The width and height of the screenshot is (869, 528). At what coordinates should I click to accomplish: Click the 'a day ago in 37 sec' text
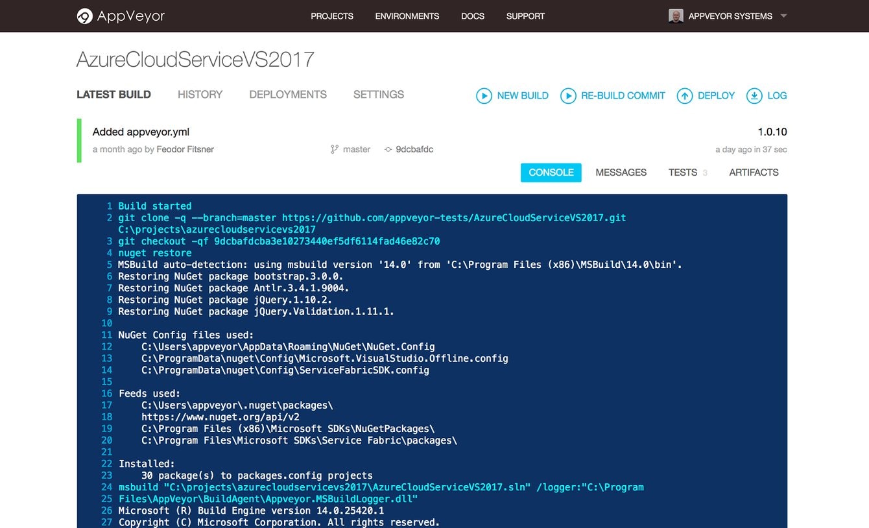point(751,149)
